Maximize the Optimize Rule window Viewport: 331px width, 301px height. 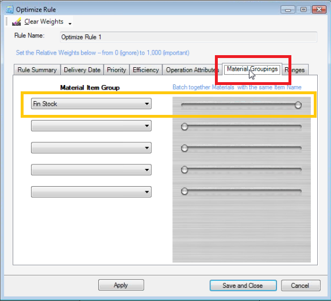[x=303, y=10]
